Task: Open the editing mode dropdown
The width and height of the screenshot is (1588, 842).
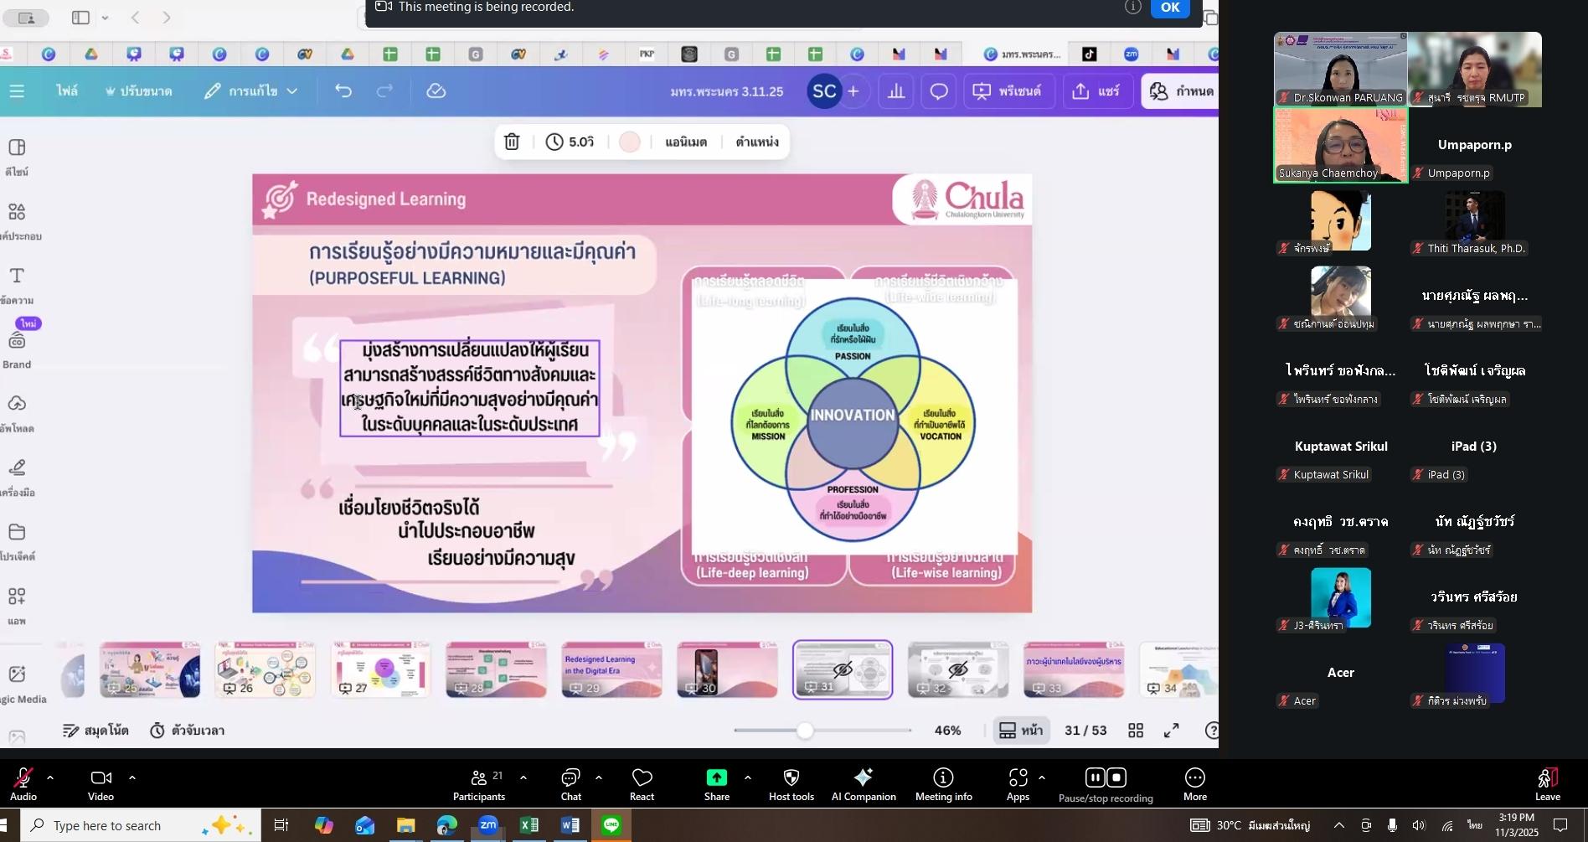Action: (251, 91)
